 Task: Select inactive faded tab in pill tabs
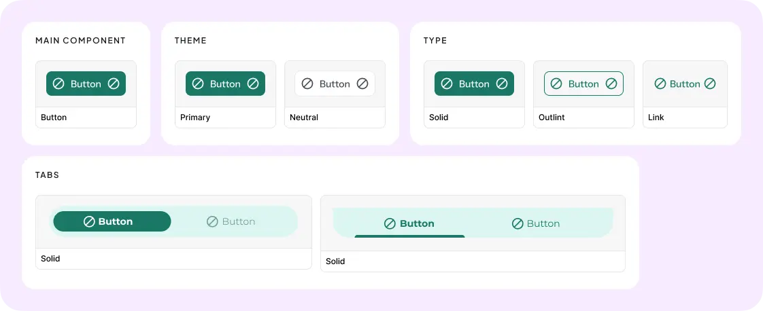pos(231,221)
